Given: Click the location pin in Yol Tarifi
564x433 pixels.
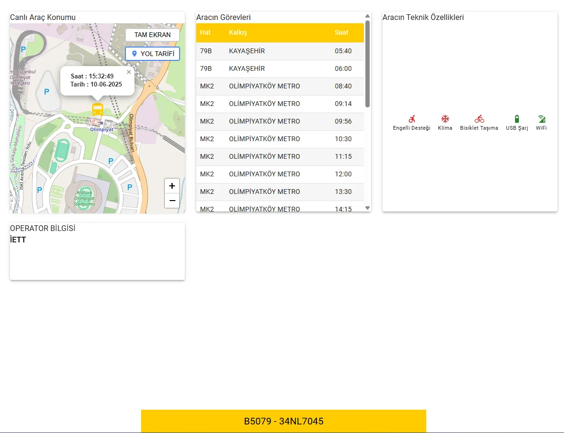Looking at the screenshot, I should tap(134, 54).
